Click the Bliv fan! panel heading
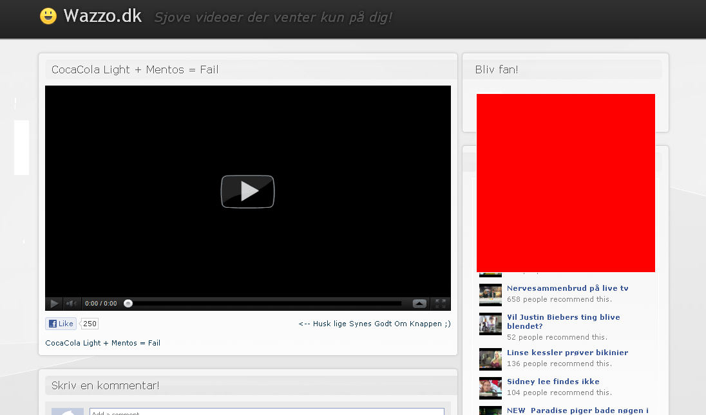The image size is (706, 415). [497, 69]
